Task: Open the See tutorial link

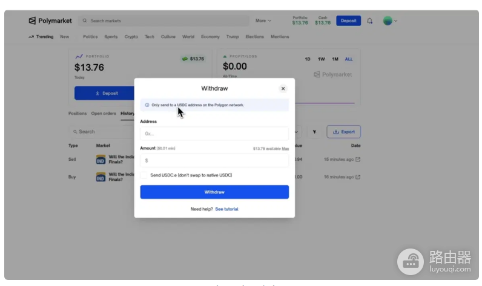Action: pyautogui.click(x=226, y=209)
